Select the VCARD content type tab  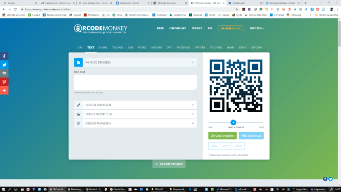click(x=142, y=48)
